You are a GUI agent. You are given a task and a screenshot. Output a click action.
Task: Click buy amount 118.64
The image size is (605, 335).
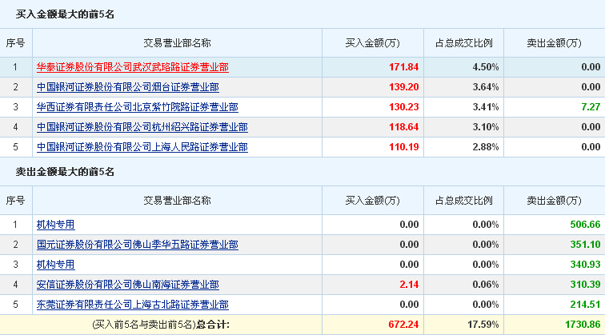point(403,127)
